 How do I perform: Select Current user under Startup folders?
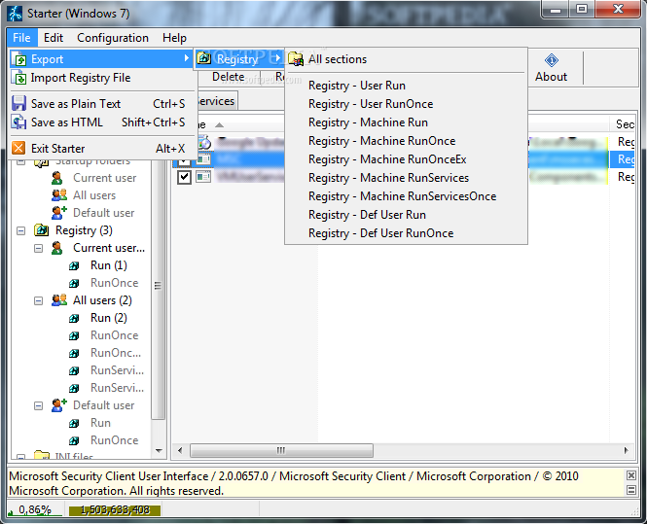104,178
